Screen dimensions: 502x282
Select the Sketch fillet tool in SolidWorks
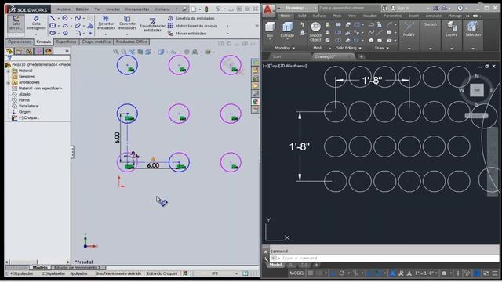[78, 33]
